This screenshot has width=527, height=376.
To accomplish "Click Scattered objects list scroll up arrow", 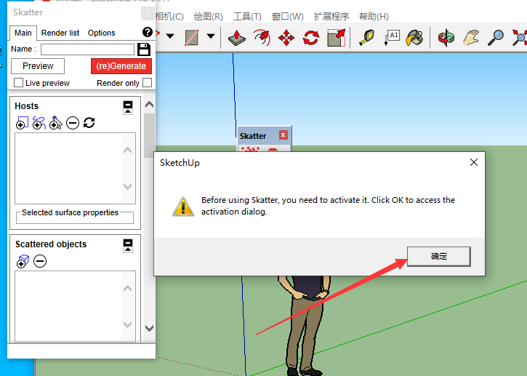I will coord(127,289).
